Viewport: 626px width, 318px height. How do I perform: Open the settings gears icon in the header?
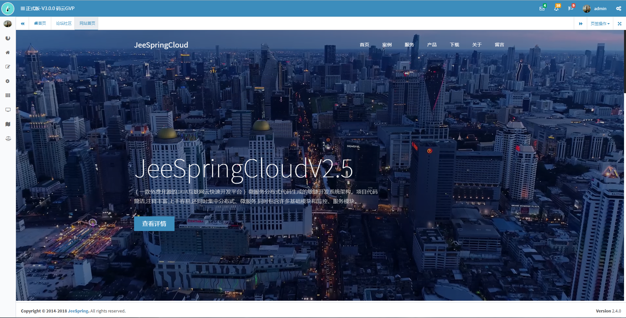[618, 9]
